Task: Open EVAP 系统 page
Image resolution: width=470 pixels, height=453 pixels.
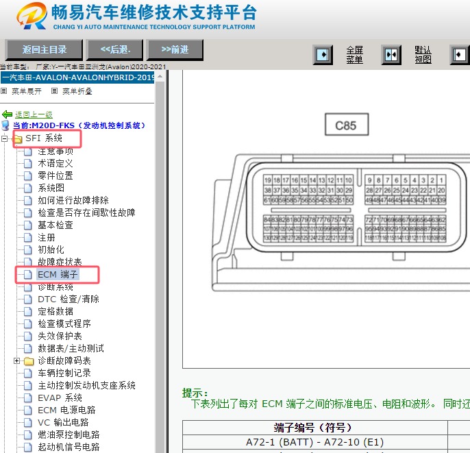Action: pyautogui.click(x=60, y=398)
